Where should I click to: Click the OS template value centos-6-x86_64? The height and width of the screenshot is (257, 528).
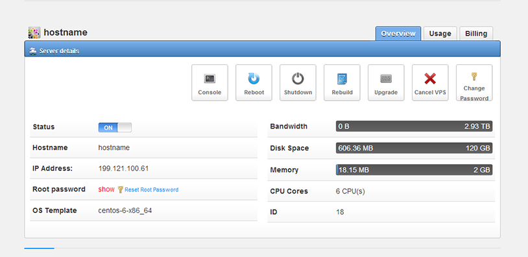coord(125,211)
